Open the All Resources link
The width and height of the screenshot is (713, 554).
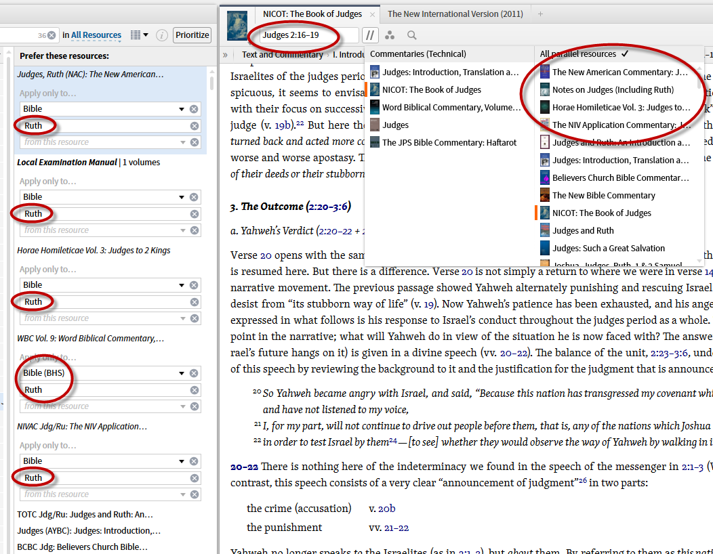(96, 35)
